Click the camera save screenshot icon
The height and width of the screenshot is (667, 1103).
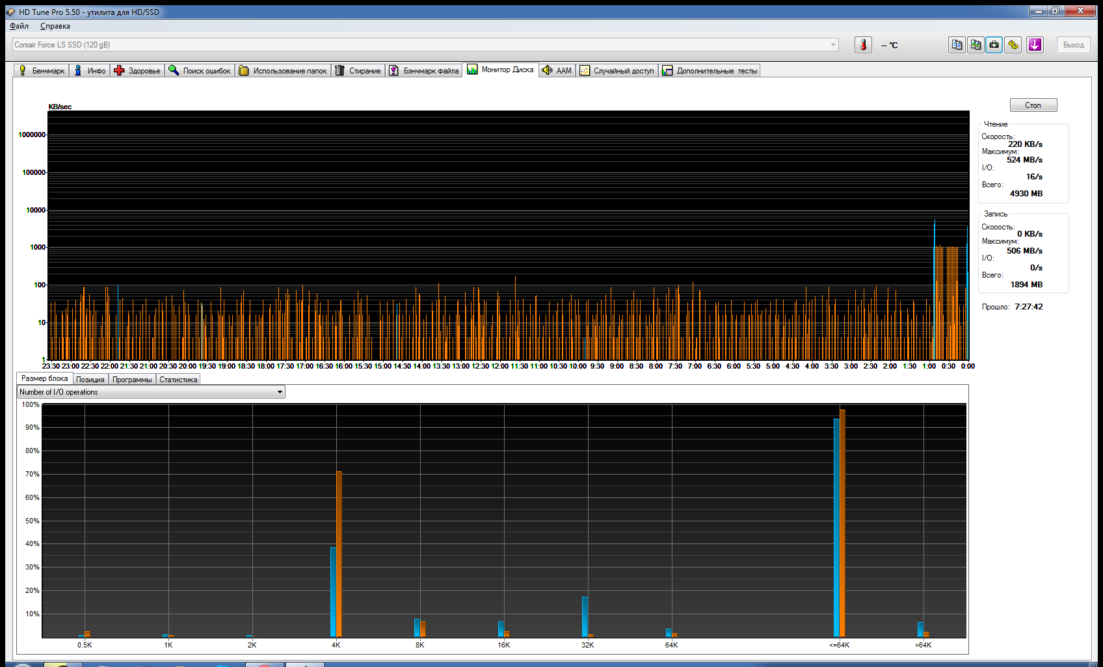(x=994, y=45)
